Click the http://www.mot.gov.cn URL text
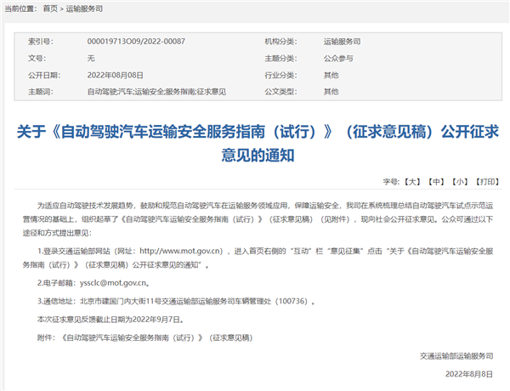 181,251
